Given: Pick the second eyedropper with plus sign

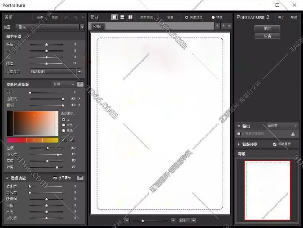Looking at the screenshot, I should click(x=72, y=140).
